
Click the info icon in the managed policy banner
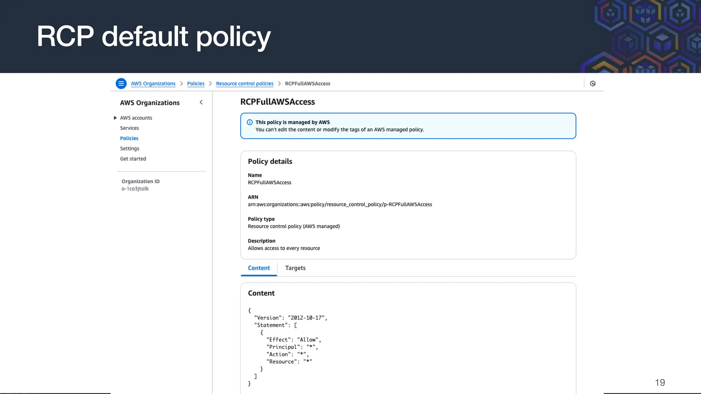250,122
